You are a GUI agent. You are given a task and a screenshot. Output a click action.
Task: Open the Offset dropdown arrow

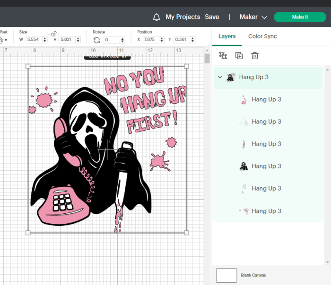[6, 40]
